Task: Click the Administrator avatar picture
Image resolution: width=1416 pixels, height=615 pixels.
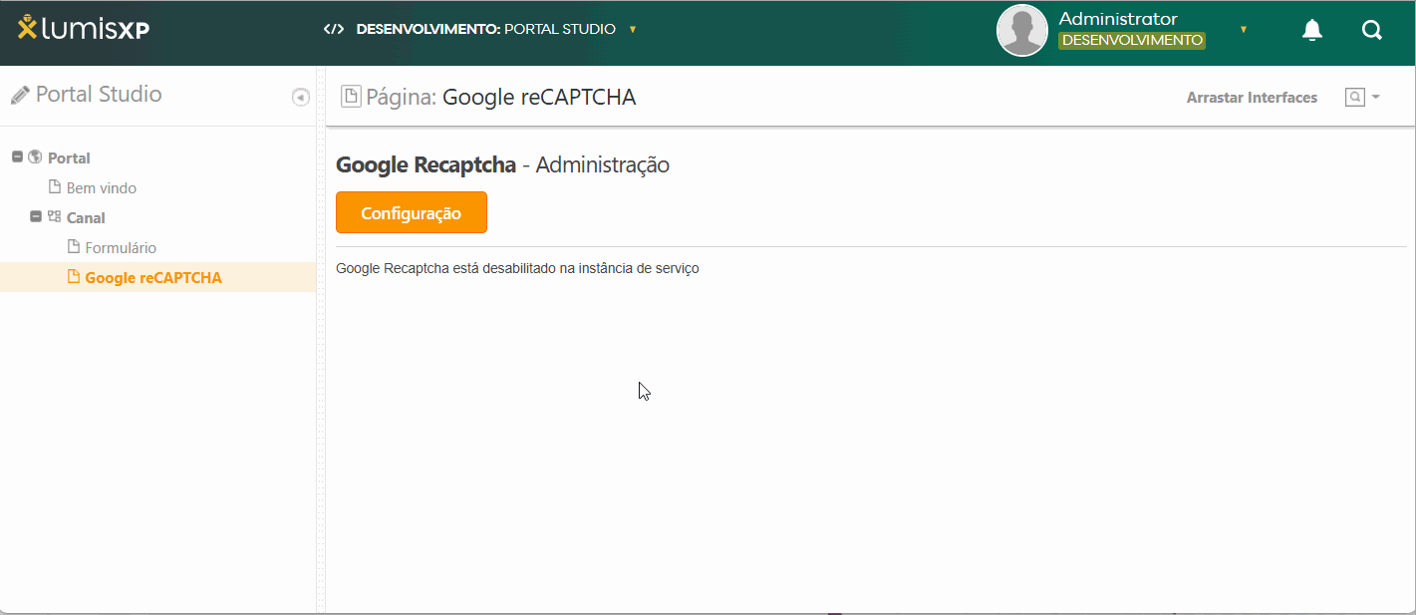Action: click(x=1022, y=31)
